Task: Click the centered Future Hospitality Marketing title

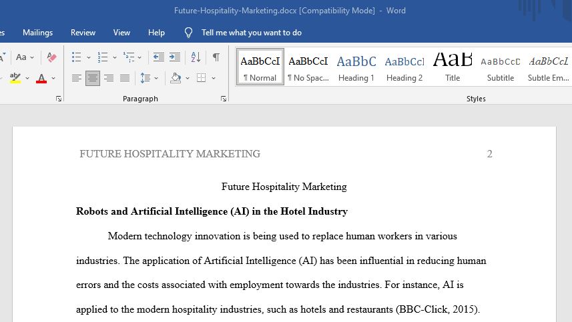Action: pos(284,187)
